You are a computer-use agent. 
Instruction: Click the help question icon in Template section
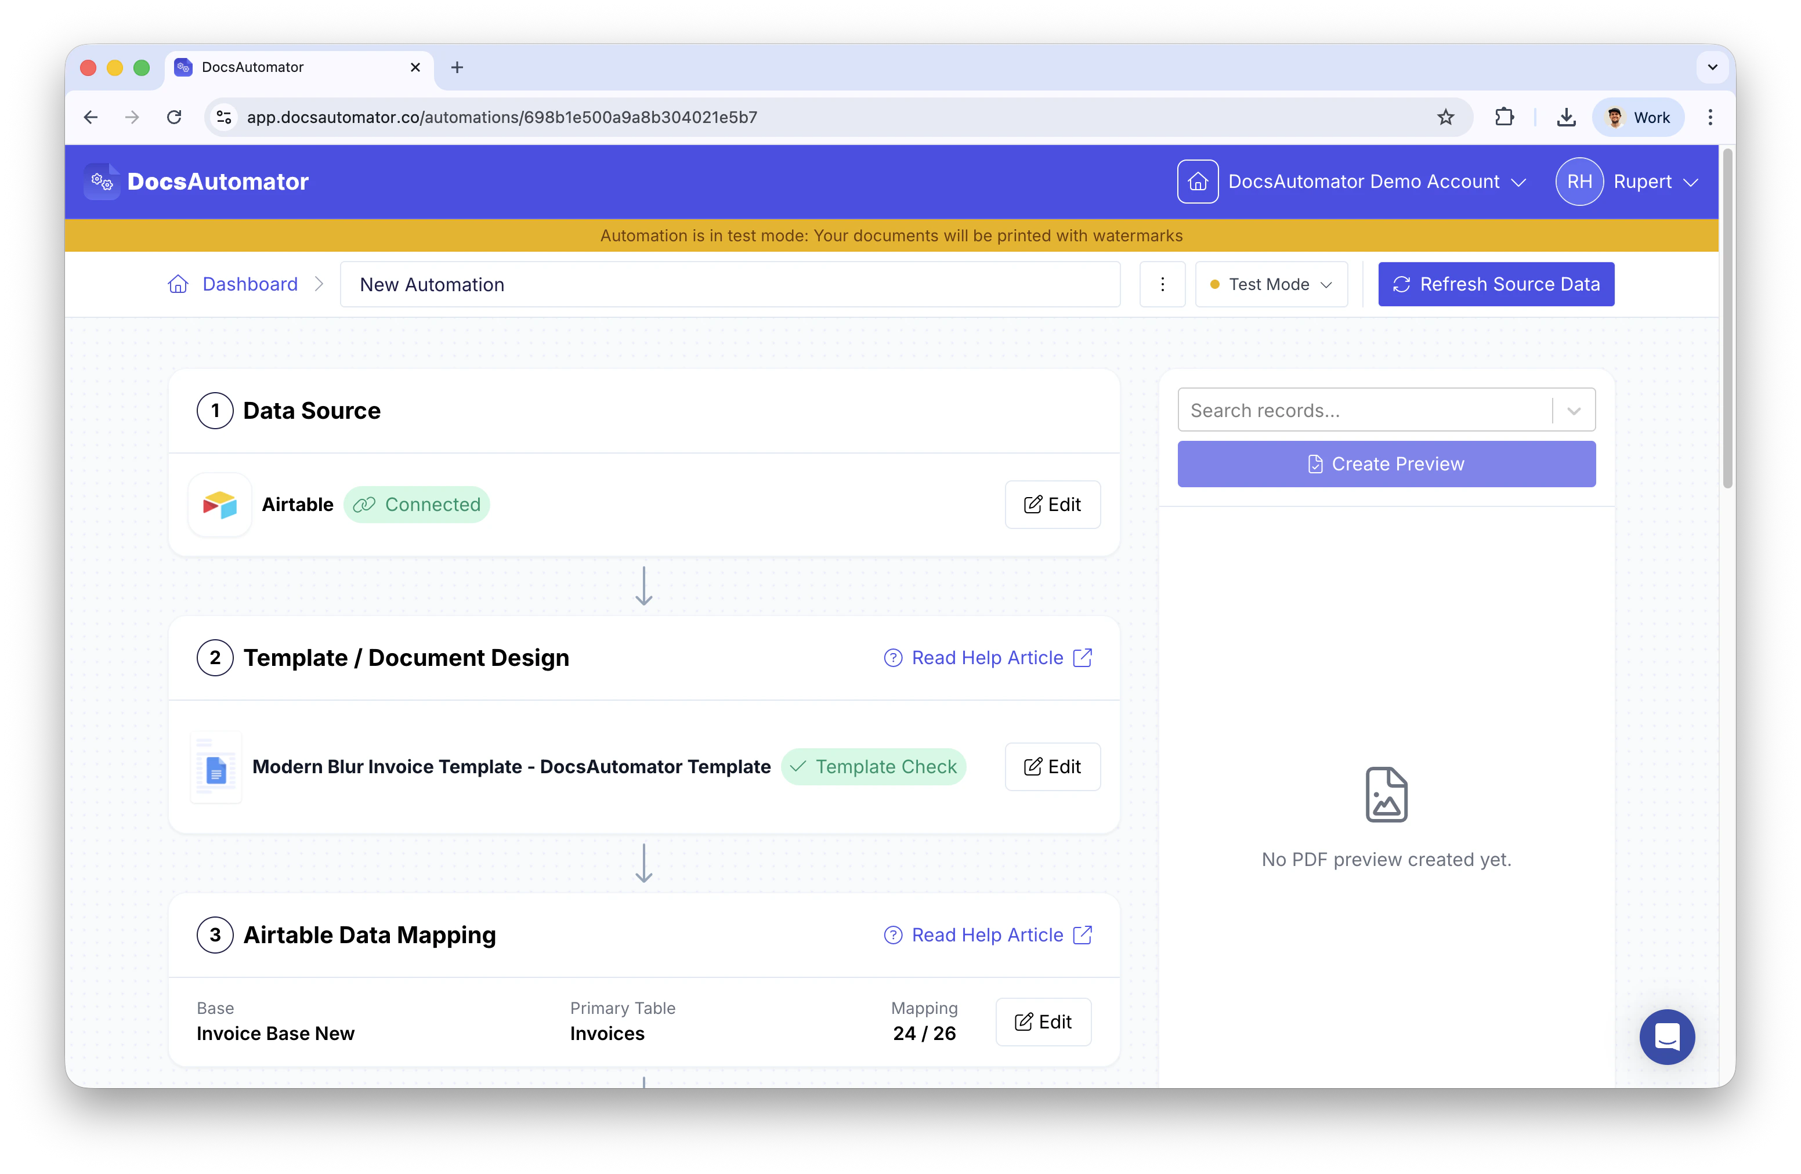click(893, 658)
